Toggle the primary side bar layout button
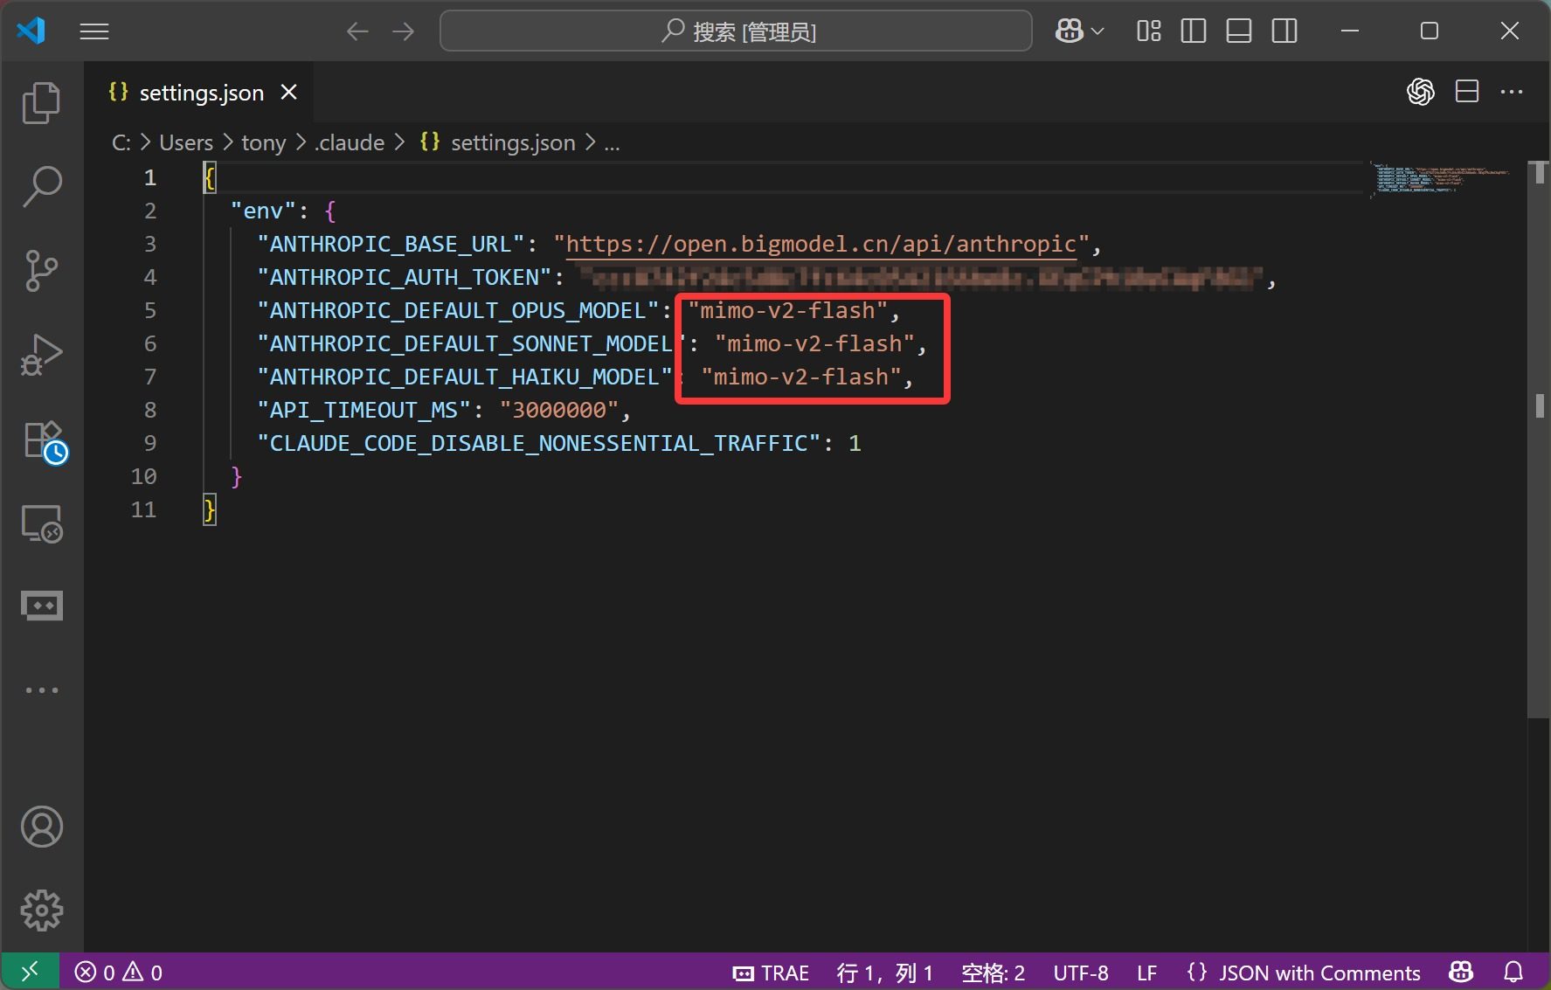 pos(1193,31)
